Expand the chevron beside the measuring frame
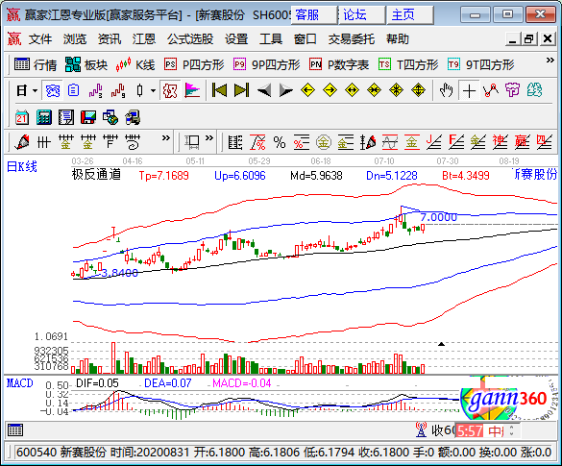Viewport: 562px width, 466px height. [209, 137]
